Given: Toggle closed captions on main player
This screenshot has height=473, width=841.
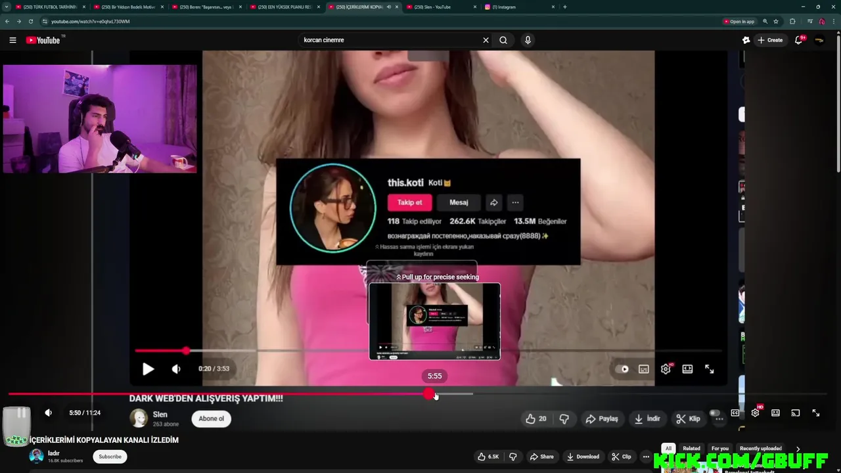Looking at the screenshot, I should [735, 413].
